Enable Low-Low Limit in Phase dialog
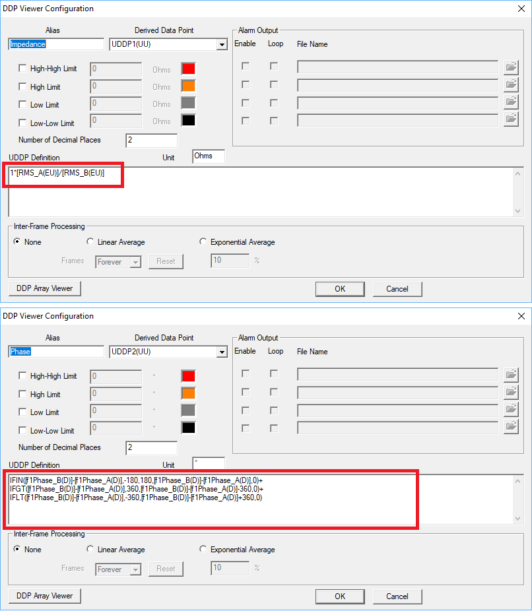532x611 pixels. pyautogui.click(x=22, y=430)
